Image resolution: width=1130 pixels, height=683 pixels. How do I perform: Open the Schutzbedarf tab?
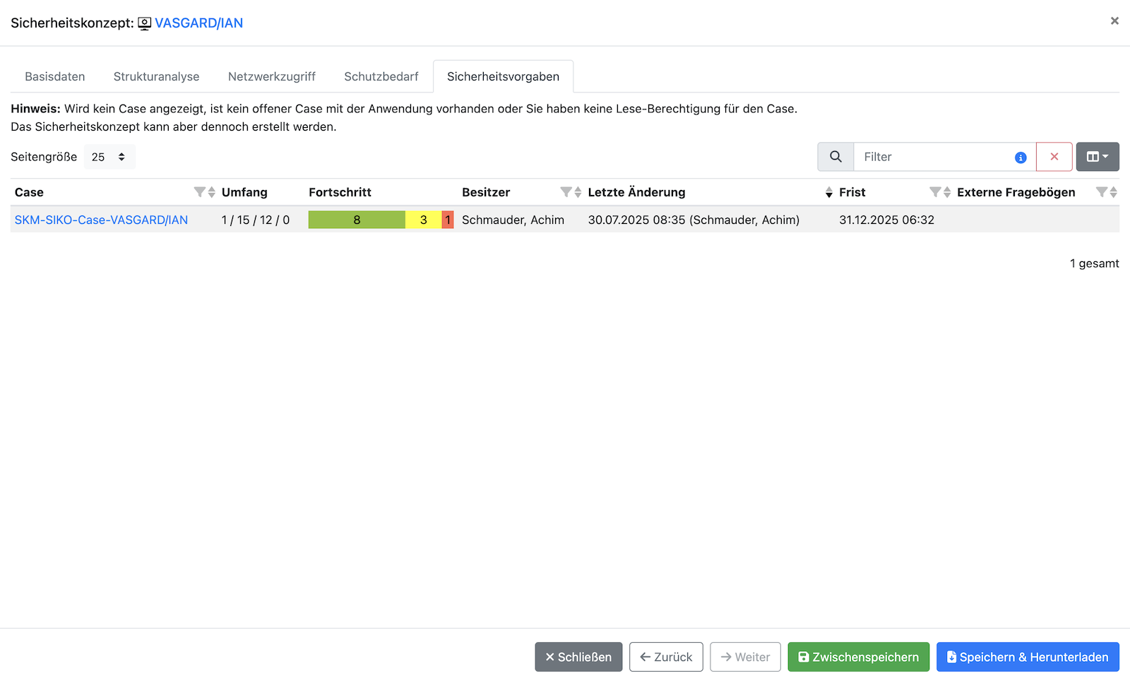(381, 76)
